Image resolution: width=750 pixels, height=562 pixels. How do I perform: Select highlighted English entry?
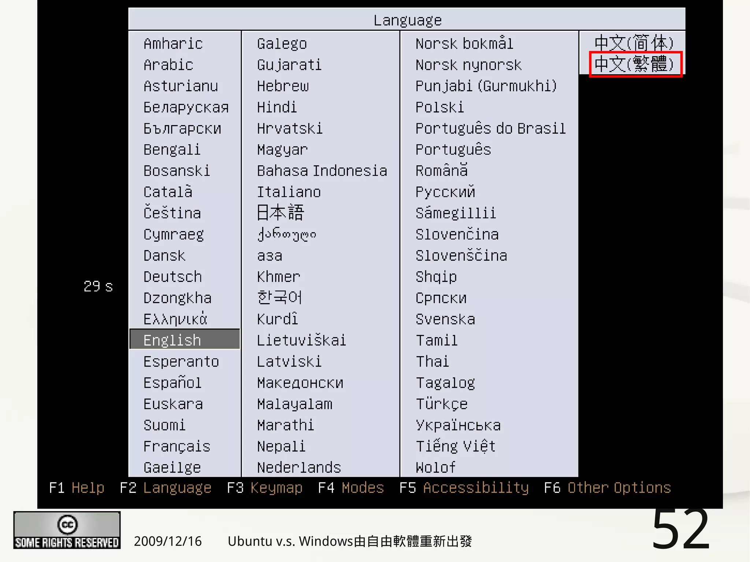[185, 339]
